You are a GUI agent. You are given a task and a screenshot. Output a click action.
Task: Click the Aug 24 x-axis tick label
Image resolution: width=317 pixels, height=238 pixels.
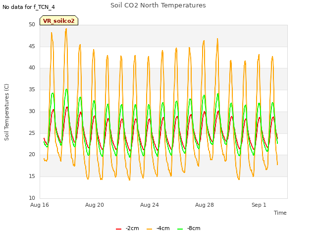[150, 205]
